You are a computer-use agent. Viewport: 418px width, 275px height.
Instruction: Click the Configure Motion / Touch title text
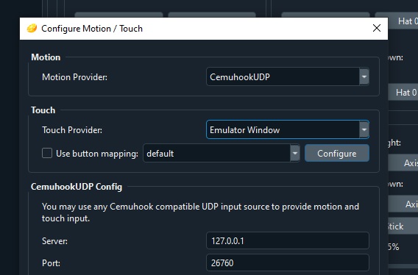pos(92,29)
